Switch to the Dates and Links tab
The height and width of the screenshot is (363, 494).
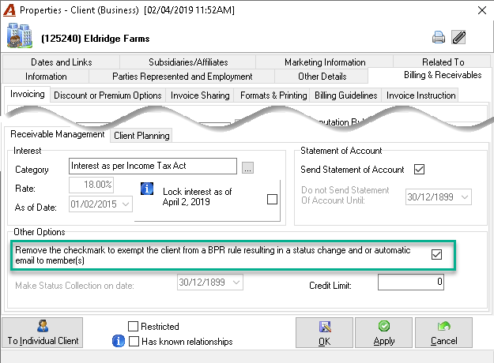[62, 62]
